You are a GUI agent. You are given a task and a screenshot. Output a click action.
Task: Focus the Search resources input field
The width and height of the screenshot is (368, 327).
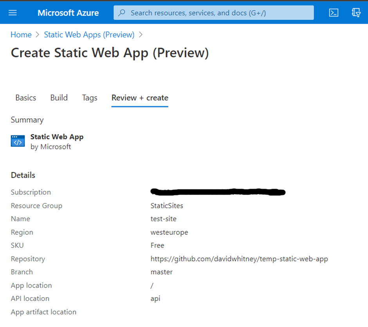point(214,13)
